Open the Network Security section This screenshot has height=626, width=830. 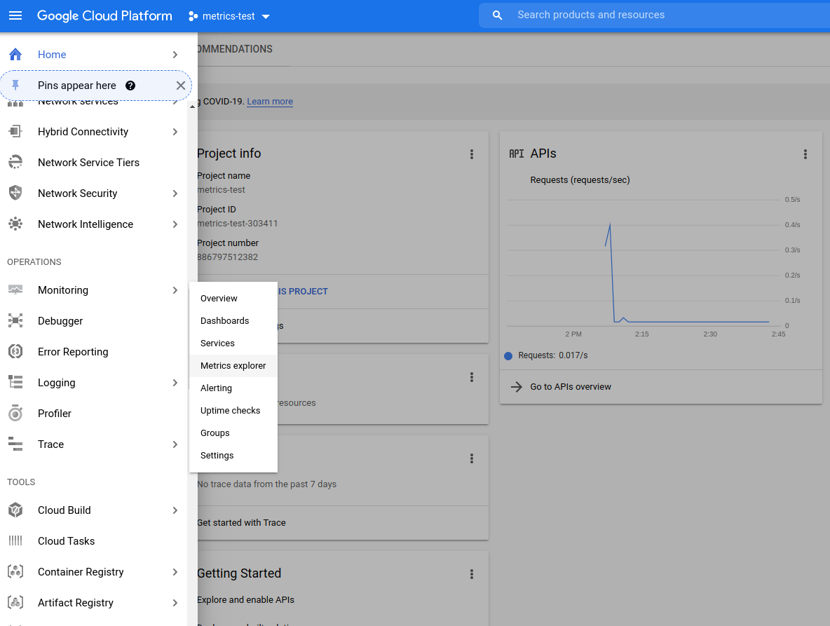coord(77,193)
